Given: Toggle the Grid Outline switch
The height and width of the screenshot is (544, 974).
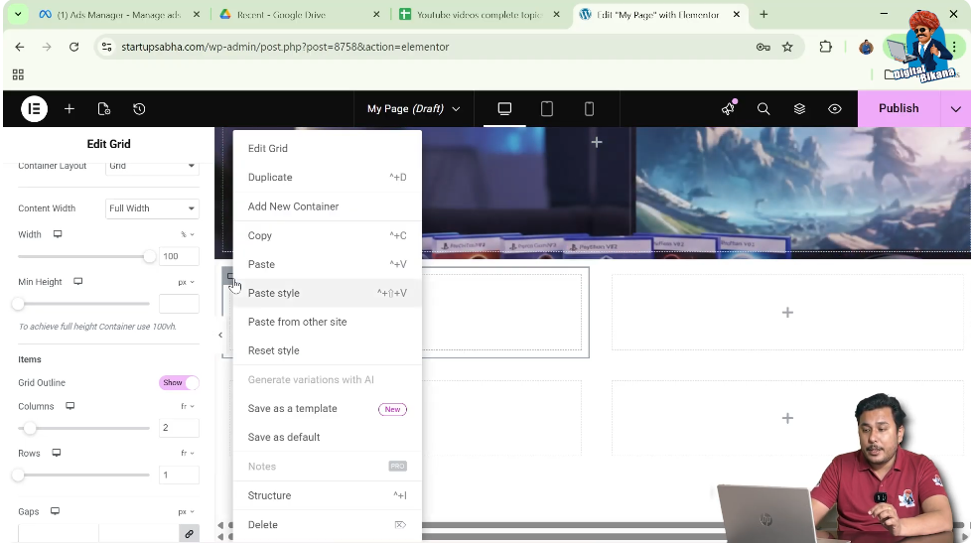Looking at the screenshot, I should point(179,382).
